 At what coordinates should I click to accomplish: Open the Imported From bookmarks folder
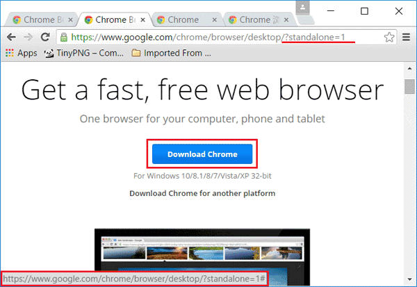coord(172,54)
